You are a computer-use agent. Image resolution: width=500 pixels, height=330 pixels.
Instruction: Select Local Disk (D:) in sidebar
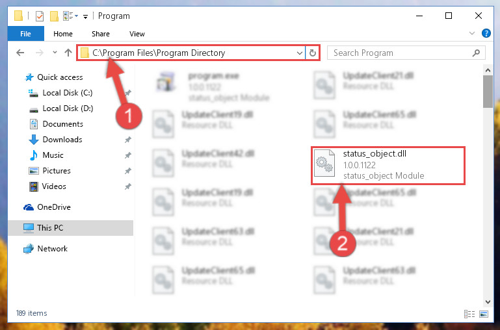click(x=68, y=108)
